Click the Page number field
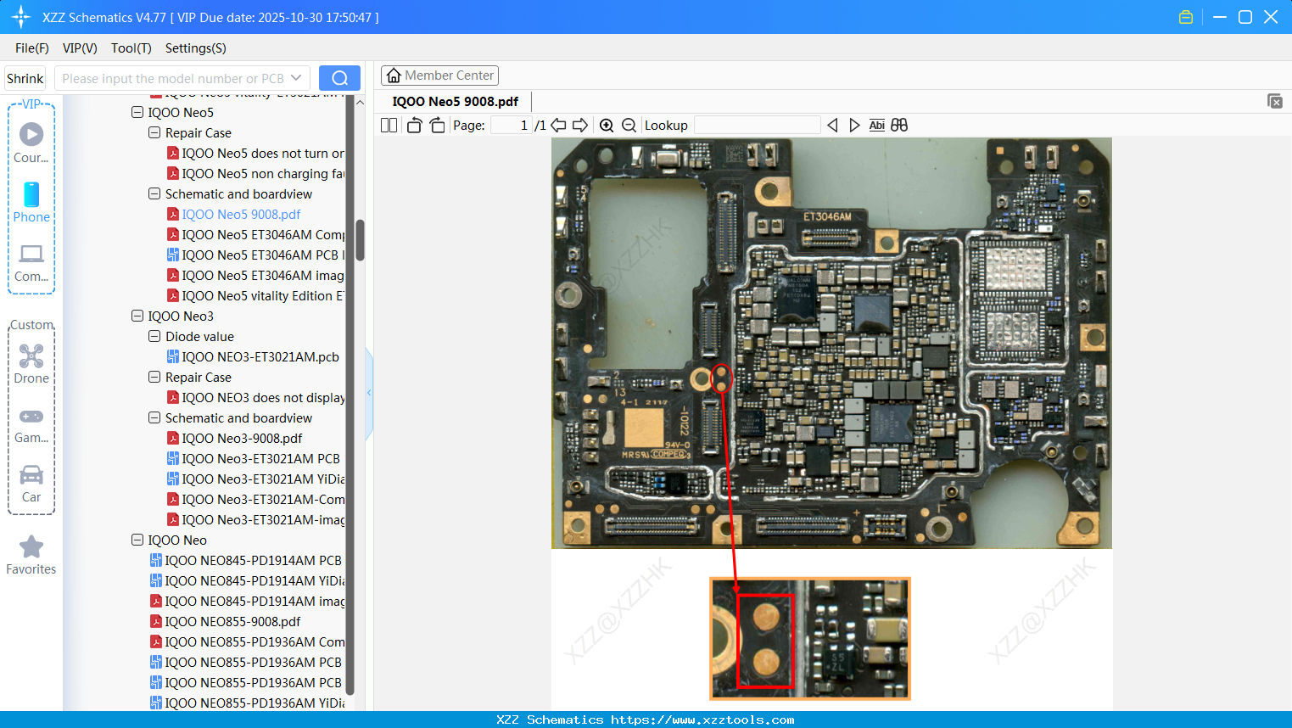The image size is (1292, 728). point(512,126)
